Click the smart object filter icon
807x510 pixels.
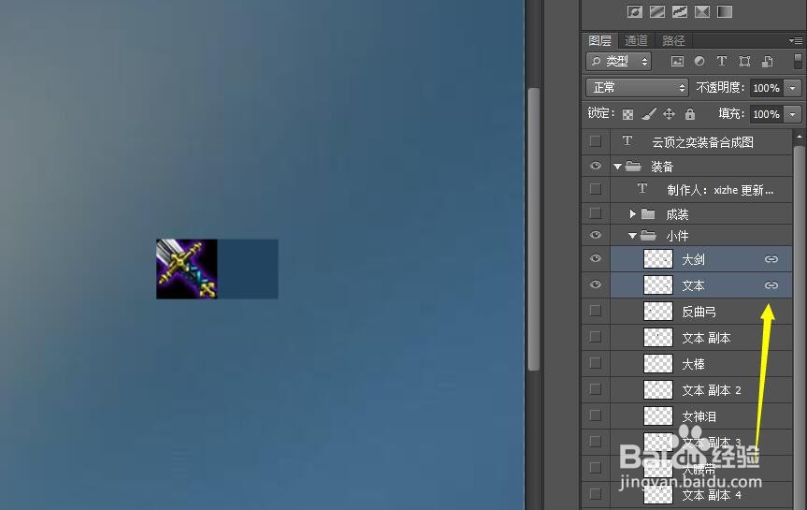click(x=767, y=62)
